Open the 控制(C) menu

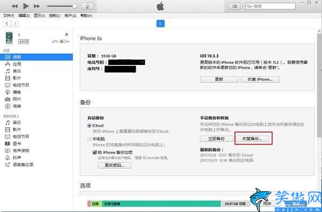pos(55,16)
